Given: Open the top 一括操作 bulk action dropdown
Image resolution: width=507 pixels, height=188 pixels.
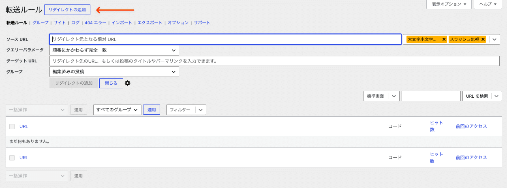Looking at the screenshot, I should click(x=37, y=109).
